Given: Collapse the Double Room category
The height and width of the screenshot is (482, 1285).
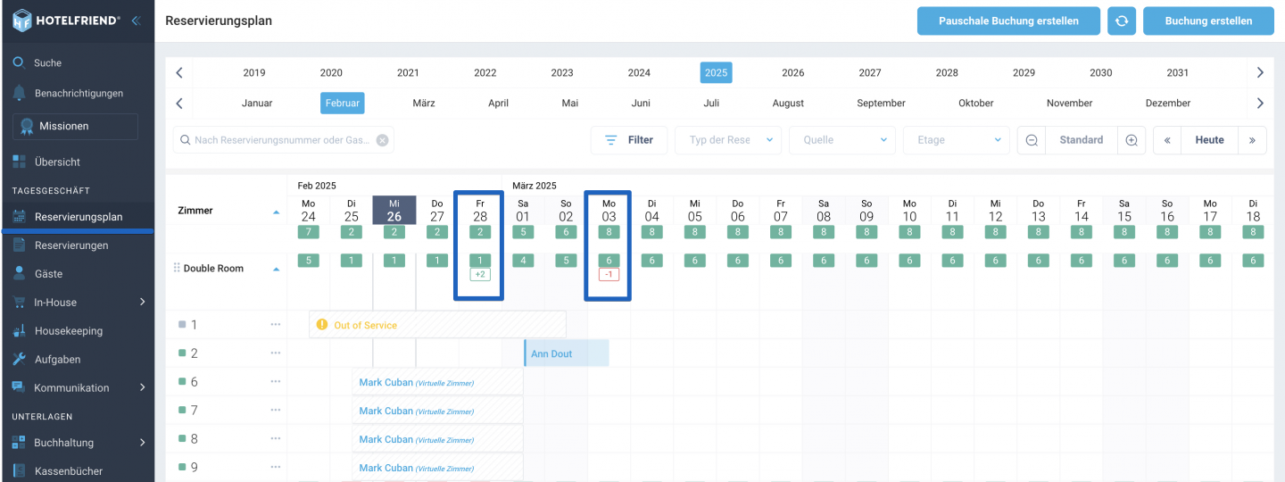Looking at the screenshot, I should (x=276, y=269).
